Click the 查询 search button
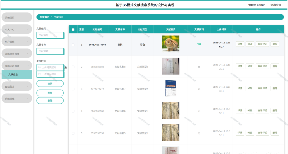 [50, 84]
